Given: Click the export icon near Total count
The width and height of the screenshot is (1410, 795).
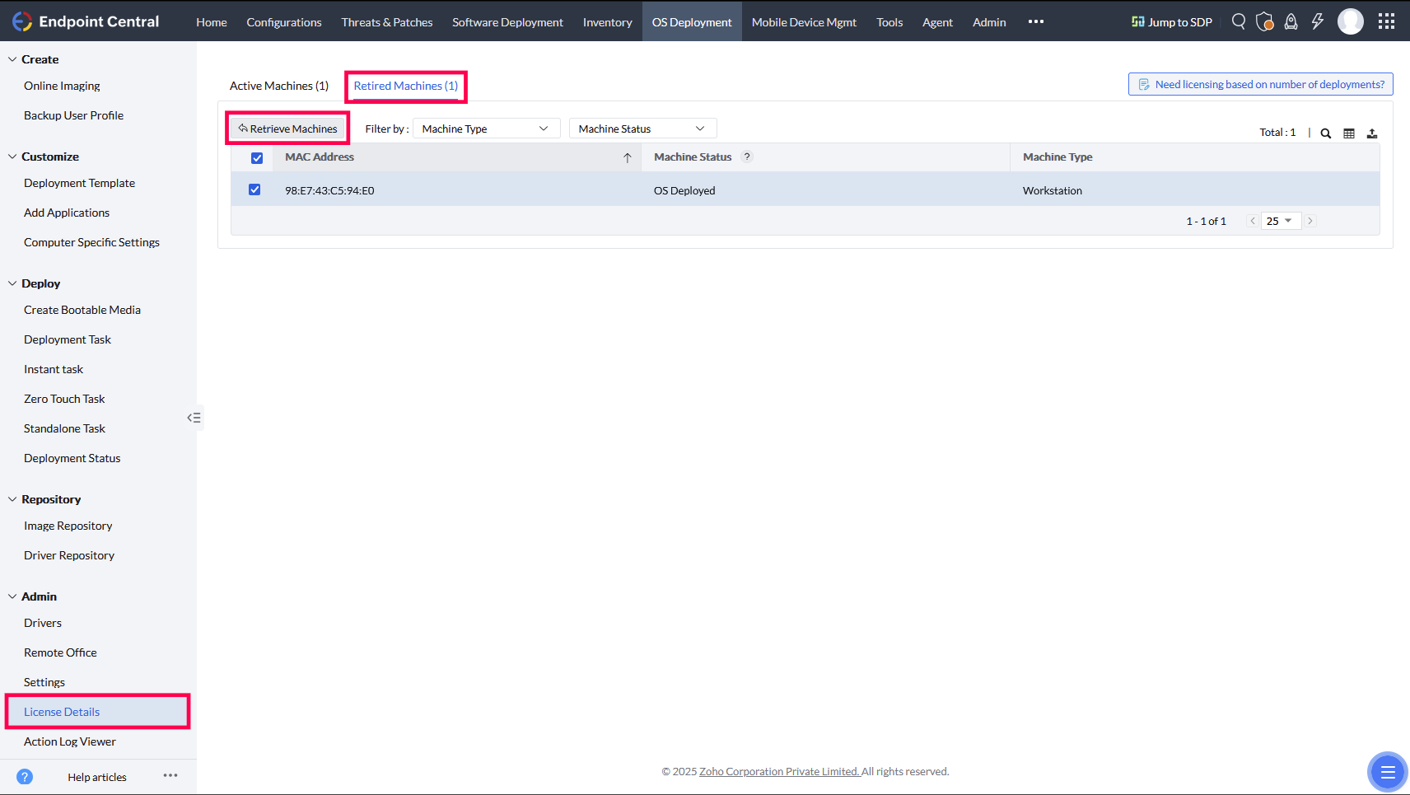Looking at the screenshot, I should (1372, 133).
